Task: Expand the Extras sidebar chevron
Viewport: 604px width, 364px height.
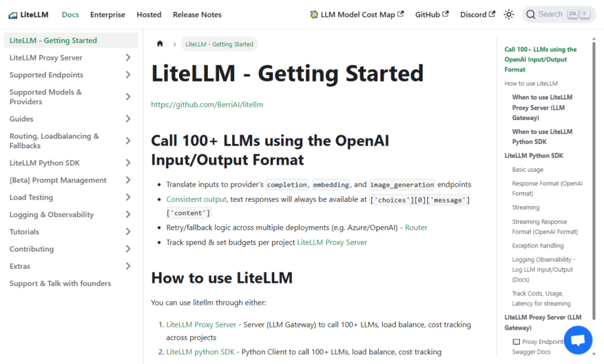Action: pos(128,266)
